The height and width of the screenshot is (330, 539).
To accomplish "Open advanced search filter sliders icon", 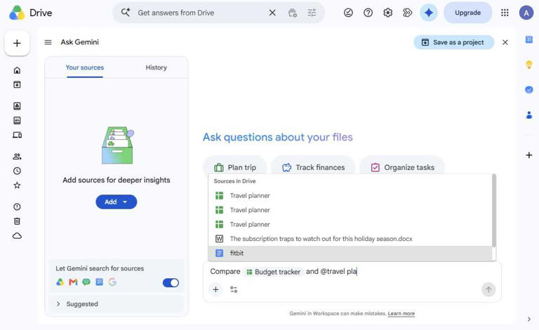I will point(312,13).
